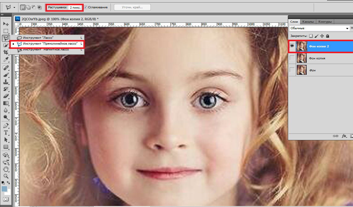Select the Eyedropper tool
353x207 pixels.
click(6, 59)
